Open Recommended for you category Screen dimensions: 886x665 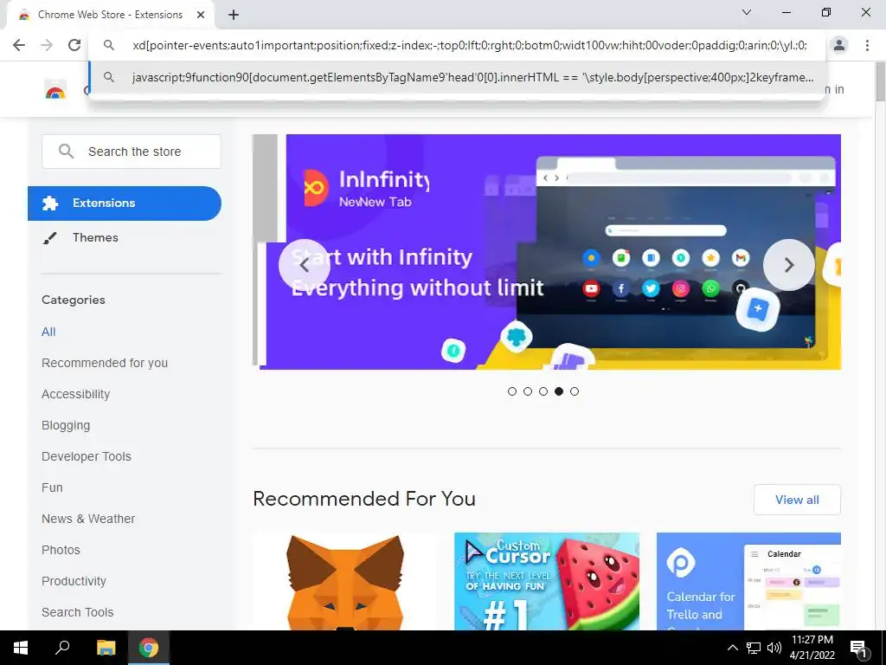[105, 363]
